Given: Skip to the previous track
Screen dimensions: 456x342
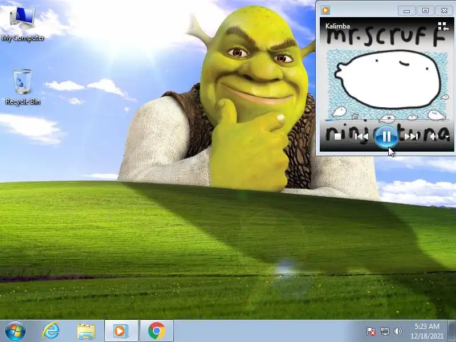Looking at the screenshot, I should pyautogui.click(x=361, y=136).
